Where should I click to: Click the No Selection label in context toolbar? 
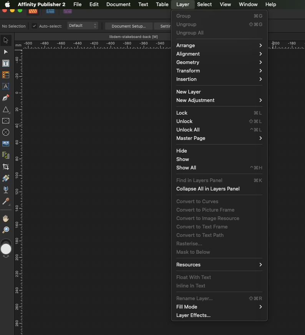14,26
